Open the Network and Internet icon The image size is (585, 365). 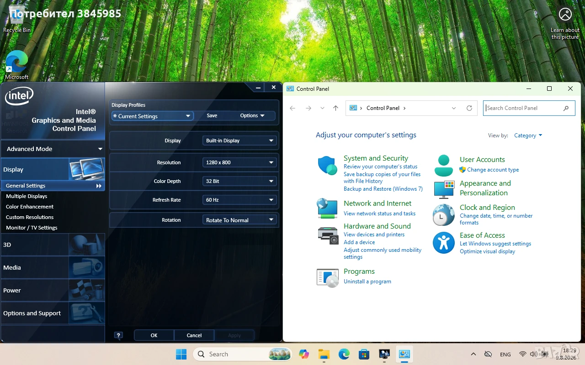327,208
